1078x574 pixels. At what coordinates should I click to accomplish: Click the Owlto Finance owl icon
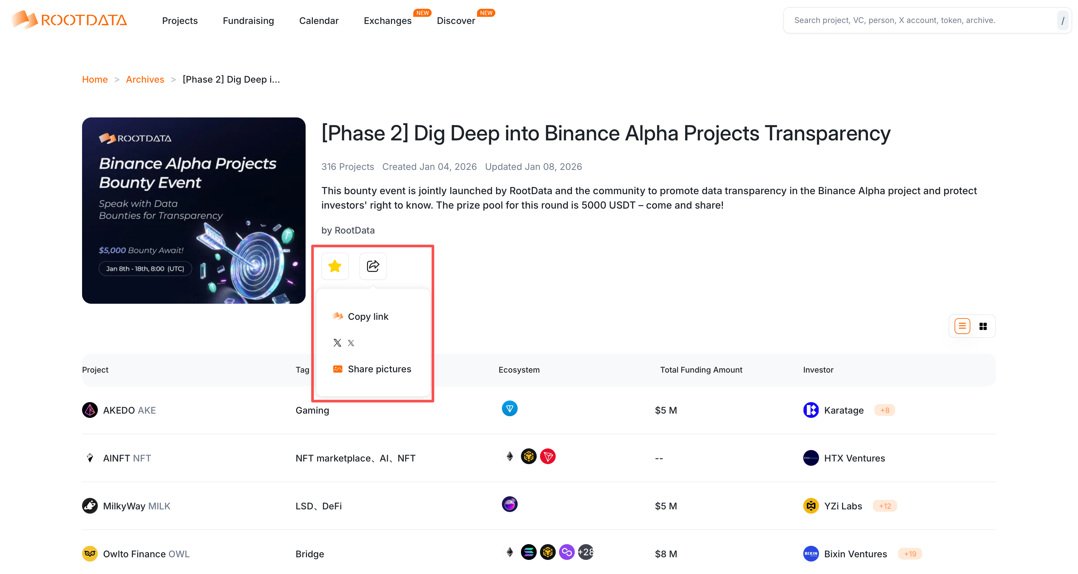pyautogui.click(x=90, y=554)
